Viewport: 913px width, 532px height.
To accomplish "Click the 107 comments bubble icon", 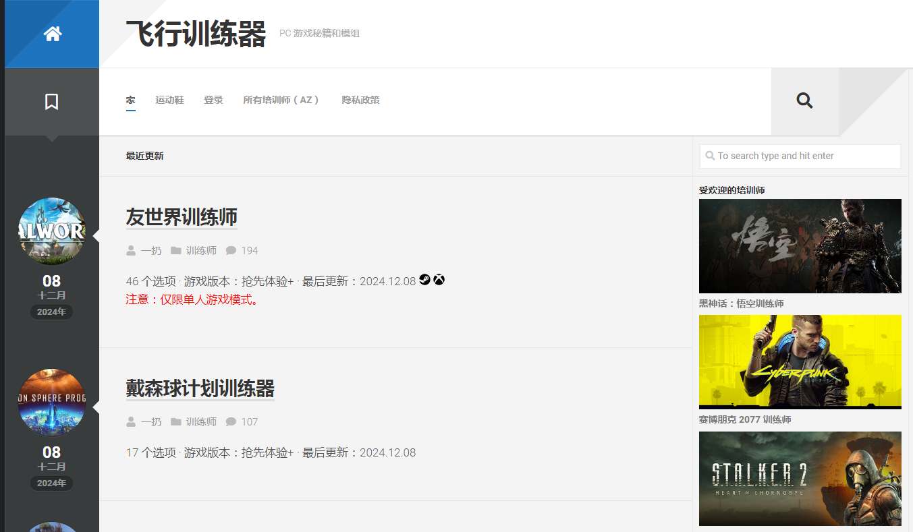I will coord(231,422).
